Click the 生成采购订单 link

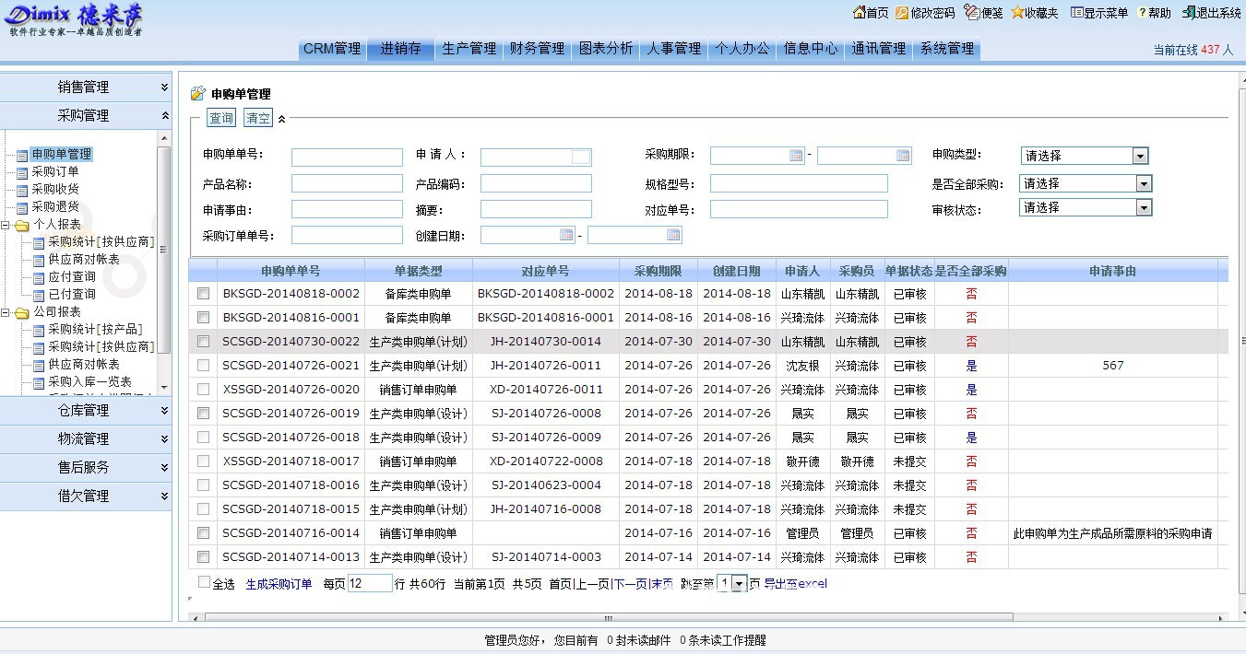click(279, 584)
